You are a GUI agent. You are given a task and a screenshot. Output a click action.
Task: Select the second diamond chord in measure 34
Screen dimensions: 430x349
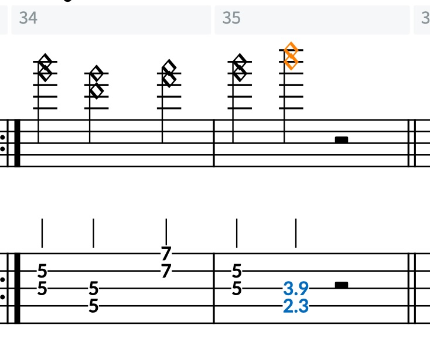[96, 82]
